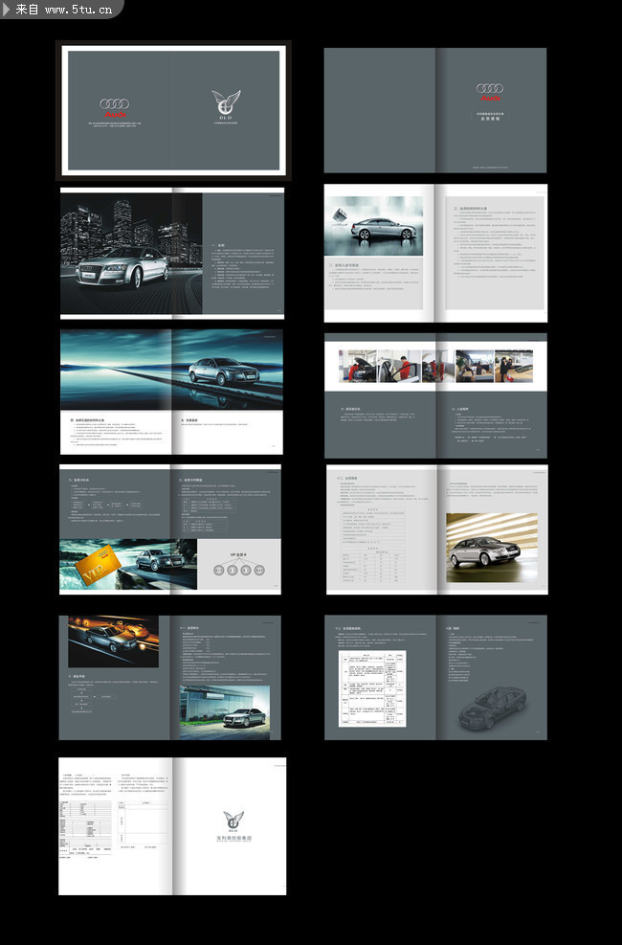The width and height of the screenshot is (622, 945).
Task: Click the transparent x-ray car illustration
Action: tap(493, 708)
